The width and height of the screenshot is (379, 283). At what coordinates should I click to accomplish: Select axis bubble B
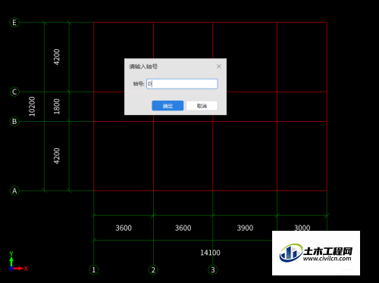(14, 122)
